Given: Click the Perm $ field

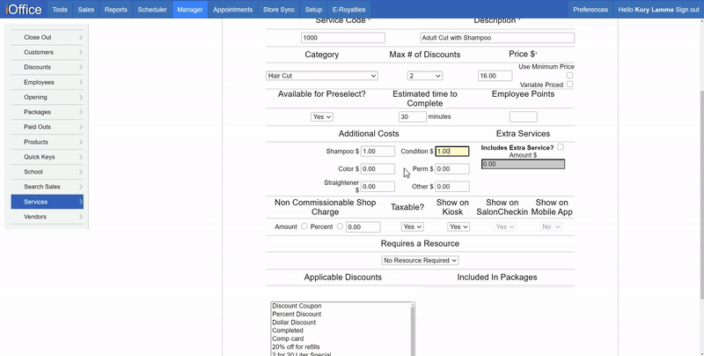Looking at the screenshot, I should (452, 169).
